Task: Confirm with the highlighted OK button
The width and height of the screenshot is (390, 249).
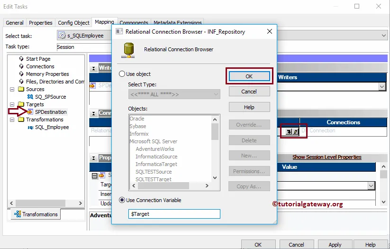Action: pos(249,76)
